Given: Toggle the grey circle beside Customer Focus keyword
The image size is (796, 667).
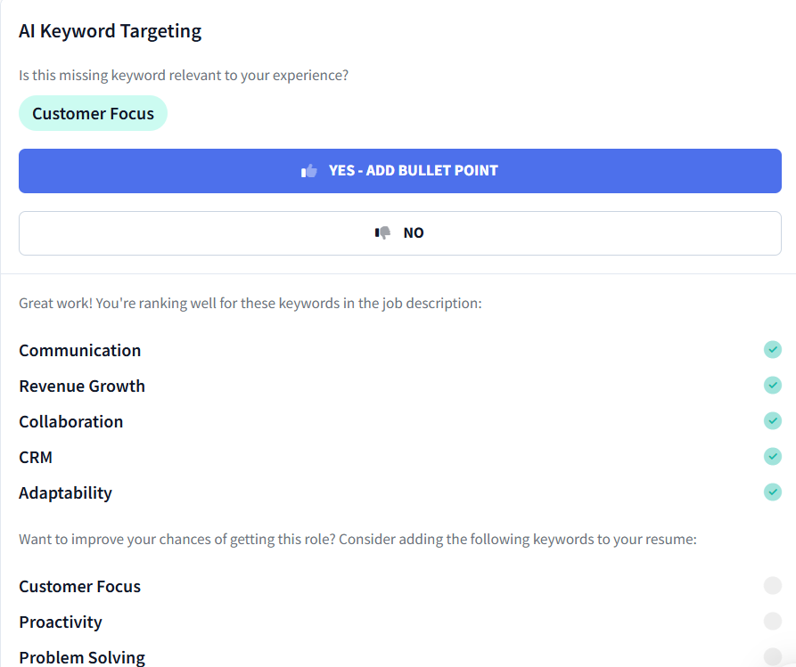Looking at the screenshot, I should coord(772,585).
